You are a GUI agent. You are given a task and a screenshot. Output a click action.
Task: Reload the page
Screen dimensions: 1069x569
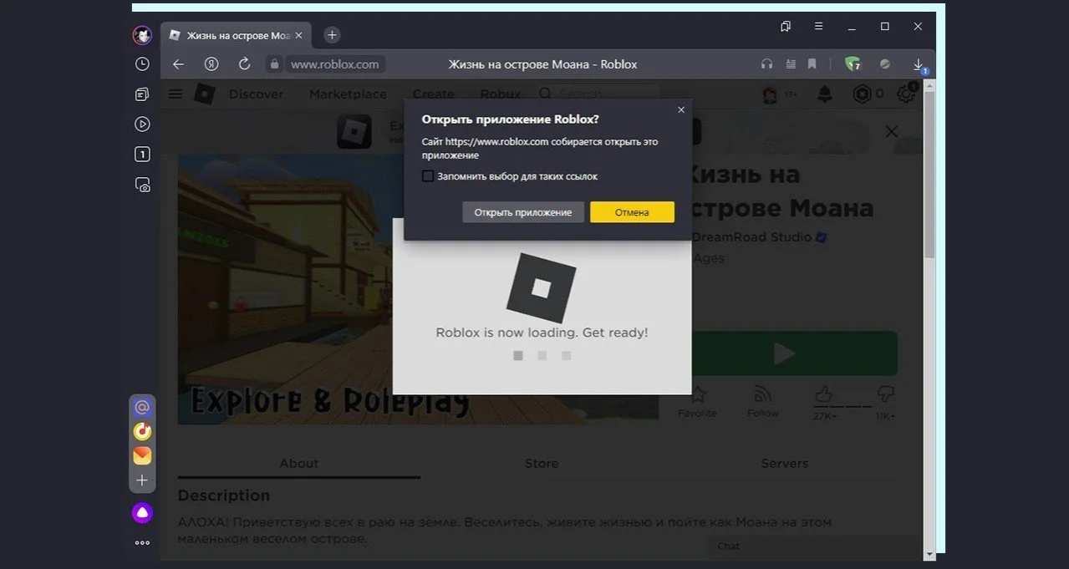tap(244, 64)
